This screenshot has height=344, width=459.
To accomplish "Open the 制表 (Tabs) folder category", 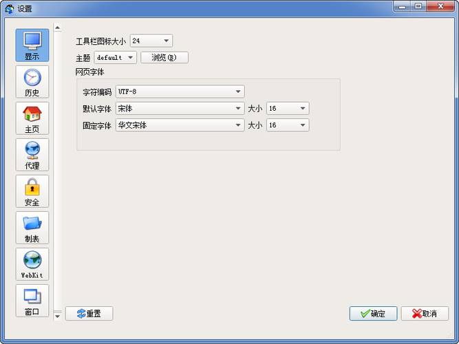I will 32,228.
